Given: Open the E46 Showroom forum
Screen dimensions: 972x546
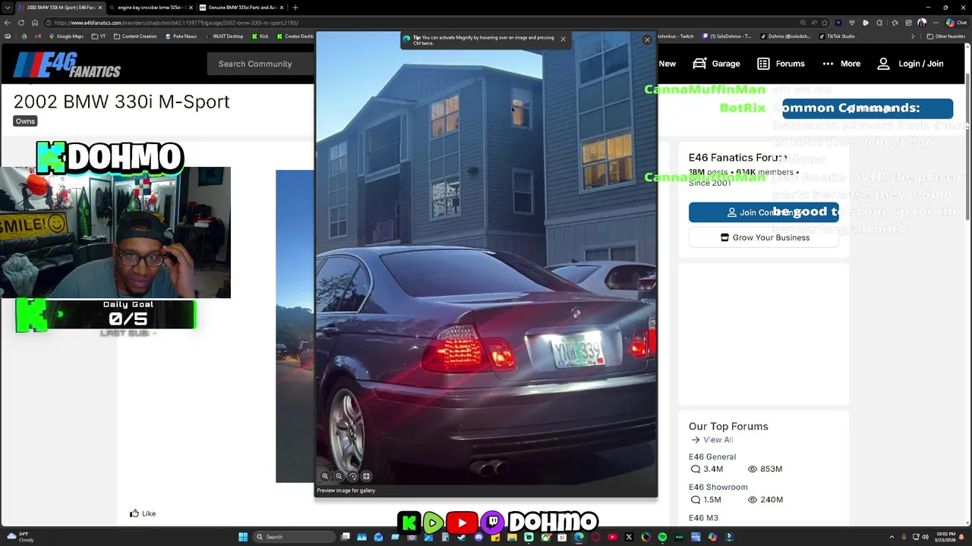Looking at the screenshot, I should point(718,487).
